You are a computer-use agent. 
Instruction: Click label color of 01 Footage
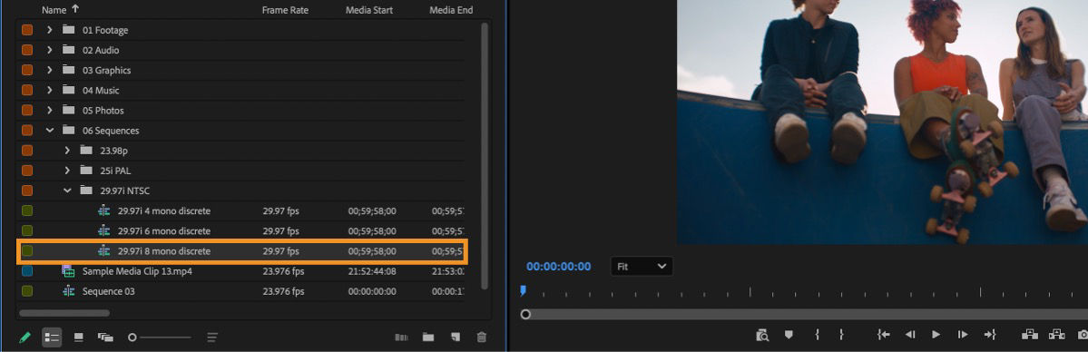(x=27, y=30)
